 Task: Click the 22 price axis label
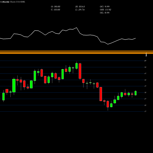tap(145, 105)
